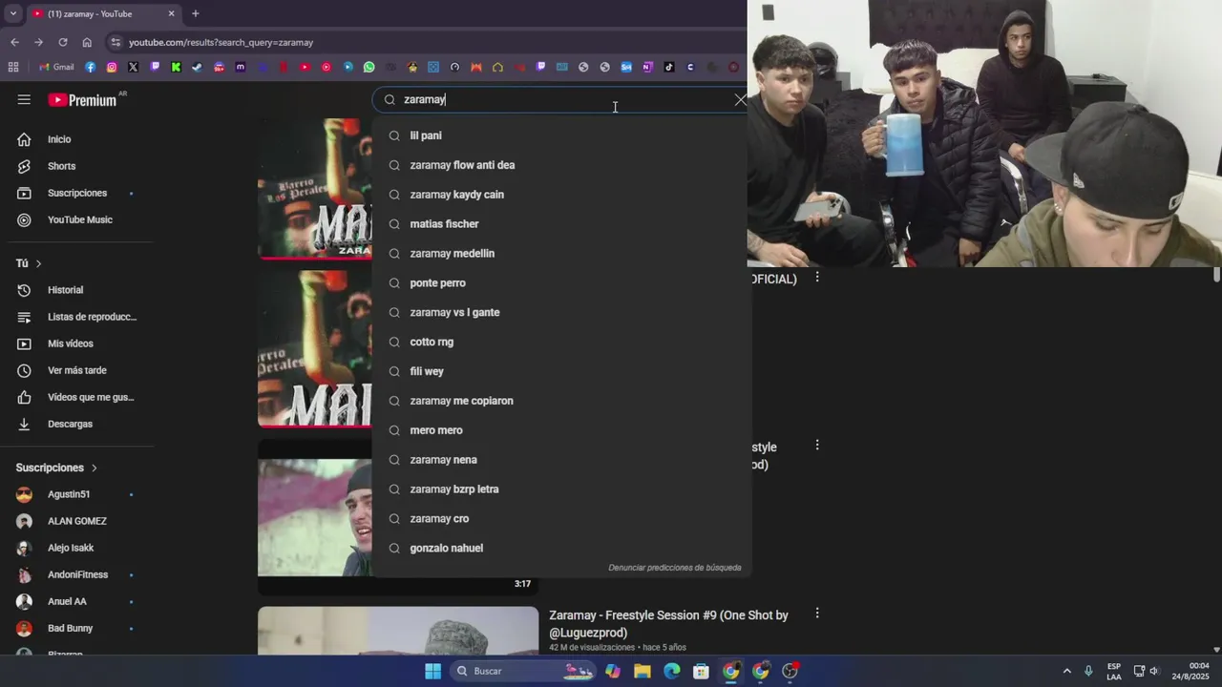Open the WhatsApp bookmark icon
1222x687 pixels.
[369, 67]
